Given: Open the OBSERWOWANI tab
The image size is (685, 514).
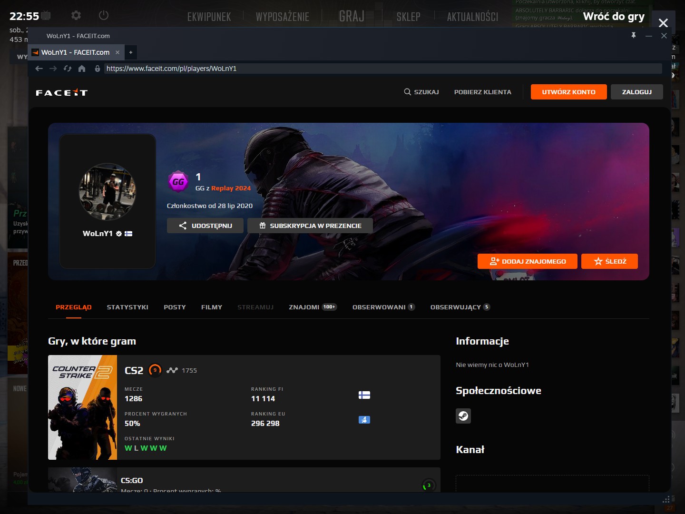Looking at the screenshot, I should point(383,307).
